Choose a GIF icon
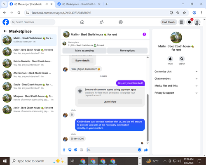Screen dimensions: 206x165 point(82,150)
